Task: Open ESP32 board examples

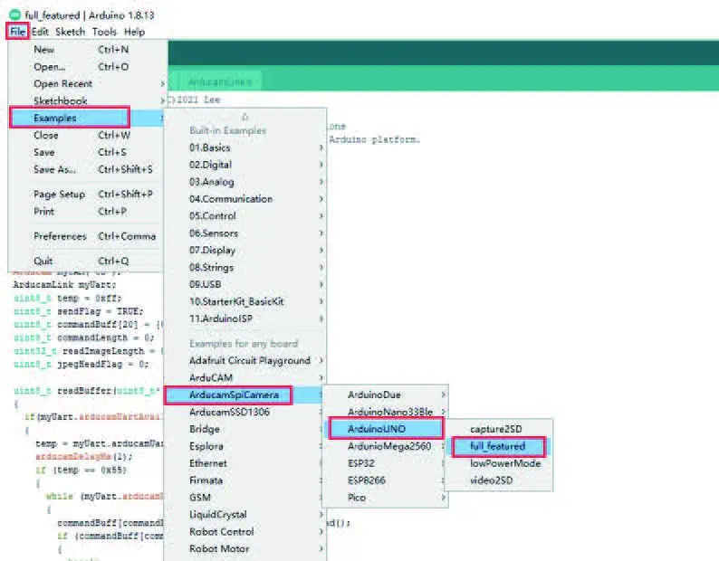Action: coord(385,463)
